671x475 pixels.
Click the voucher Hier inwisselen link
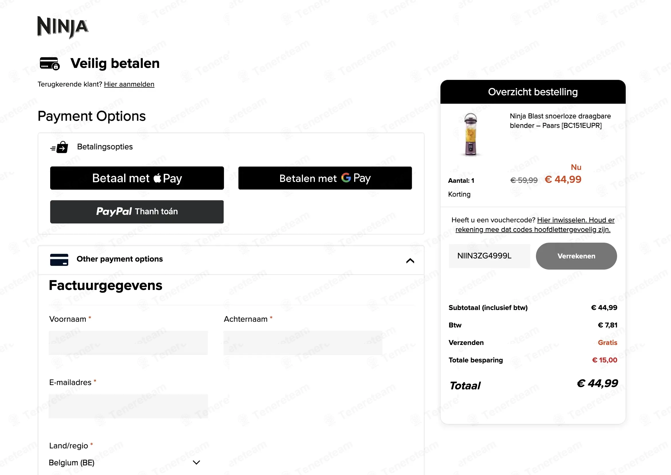tap(562, 220)
